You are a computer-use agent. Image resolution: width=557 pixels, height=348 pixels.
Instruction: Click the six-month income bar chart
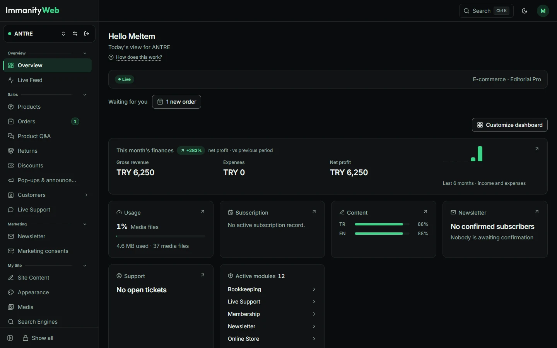[x=463, y=154]
